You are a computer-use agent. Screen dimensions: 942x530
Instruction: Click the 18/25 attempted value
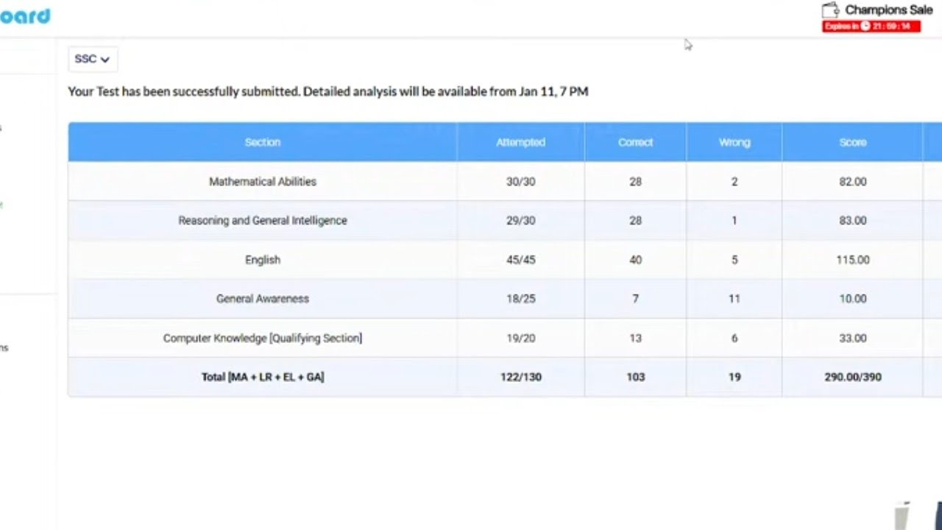pyautogui.click(x=520, y=299)
